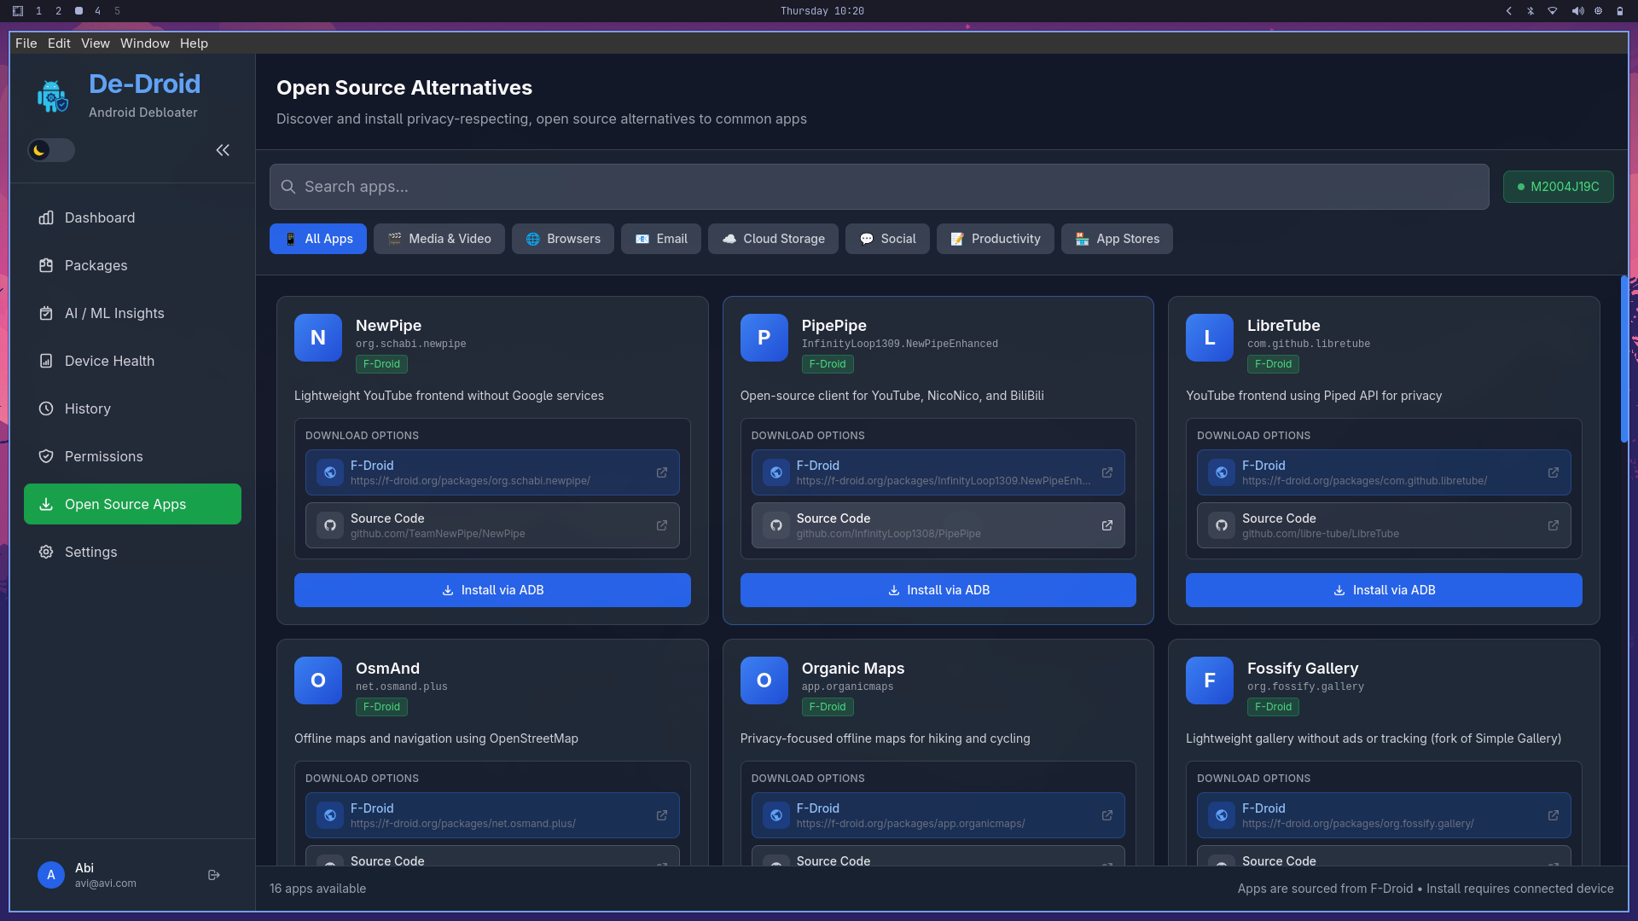Image resolution: width=1638 pixels, height=921 pixels.
Task: Click the Search apps input field
Action: click(879, 186)
